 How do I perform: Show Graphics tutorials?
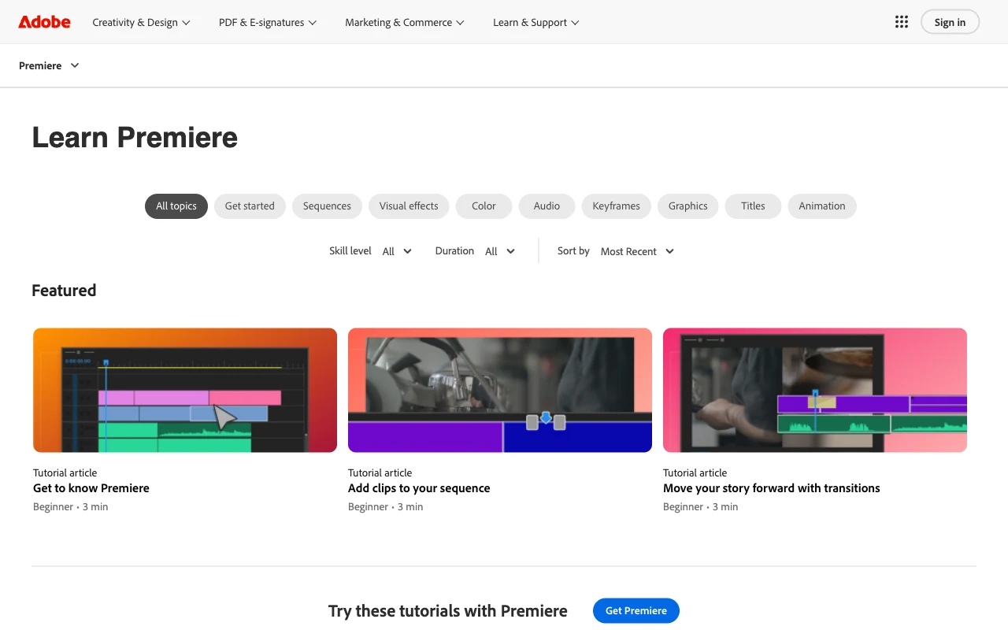pyautogui.click(x=688, y=206)
